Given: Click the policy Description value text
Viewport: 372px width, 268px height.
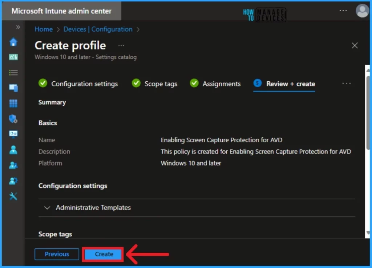Looking at the screenshot, I should click(256, 151).
